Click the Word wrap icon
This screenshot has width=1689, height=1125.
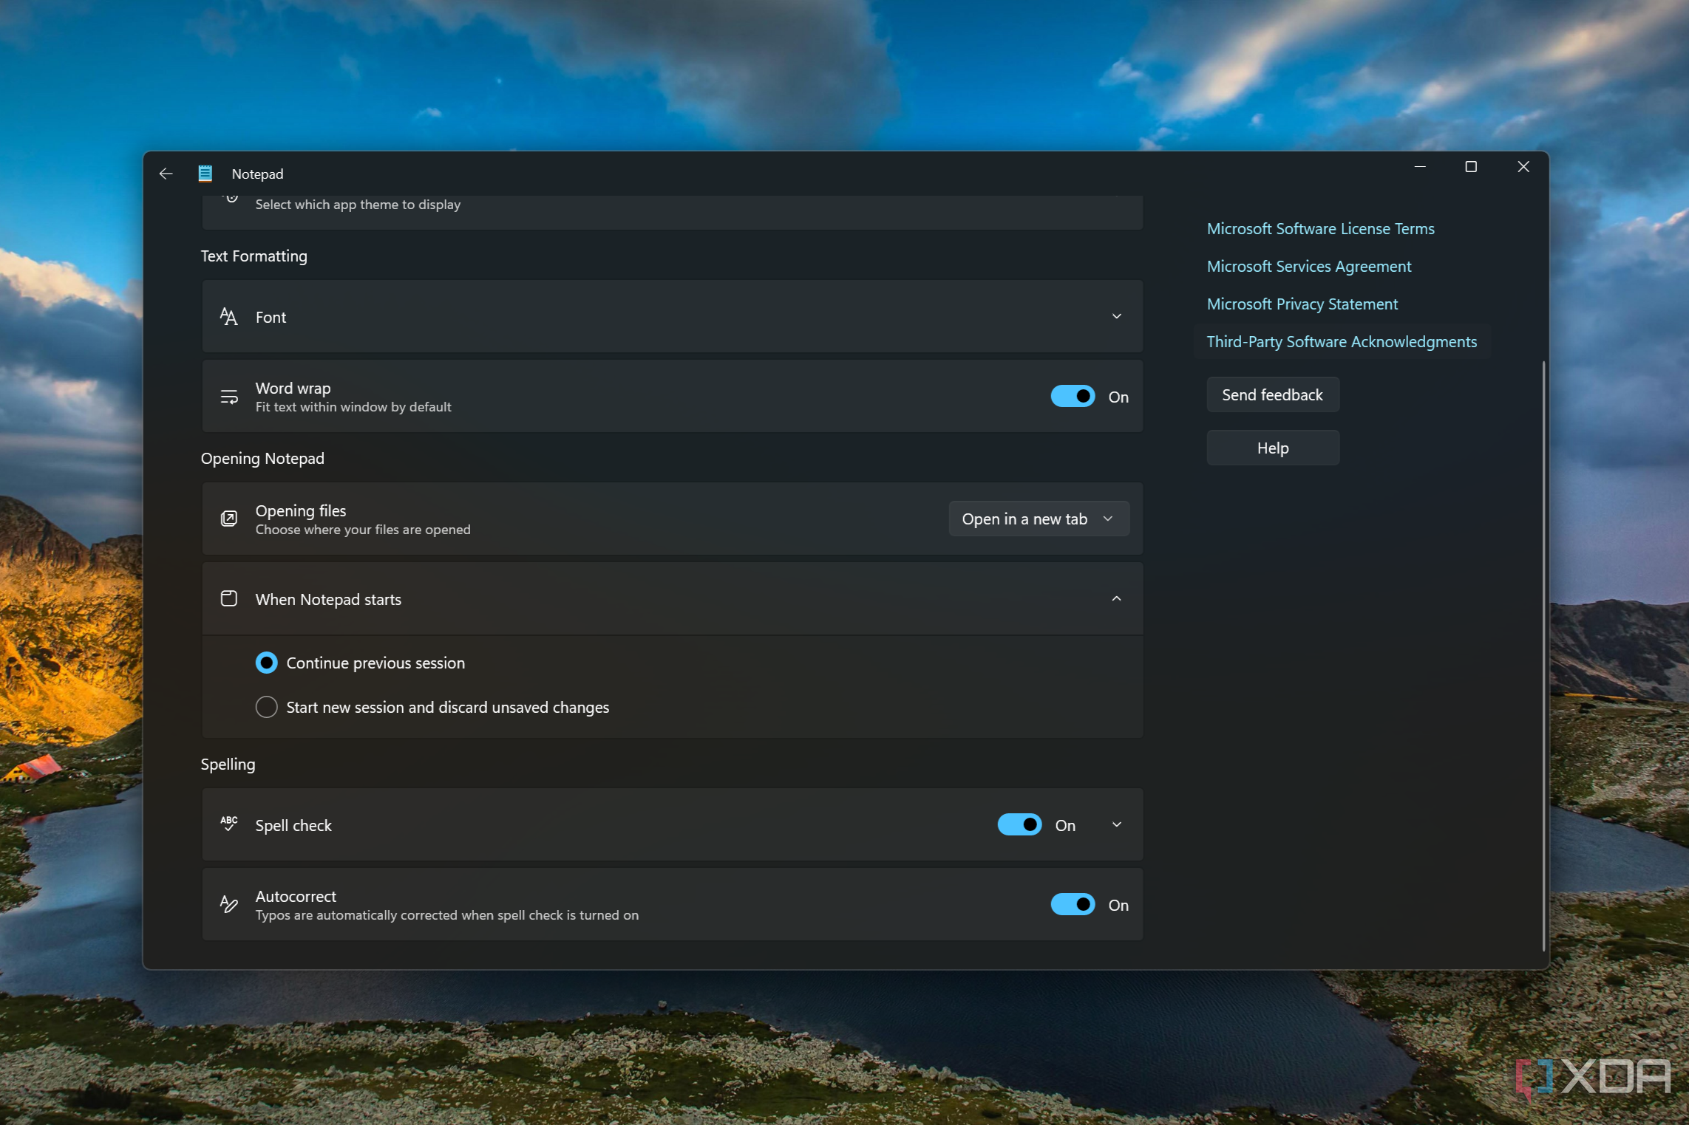pos(228,395)
